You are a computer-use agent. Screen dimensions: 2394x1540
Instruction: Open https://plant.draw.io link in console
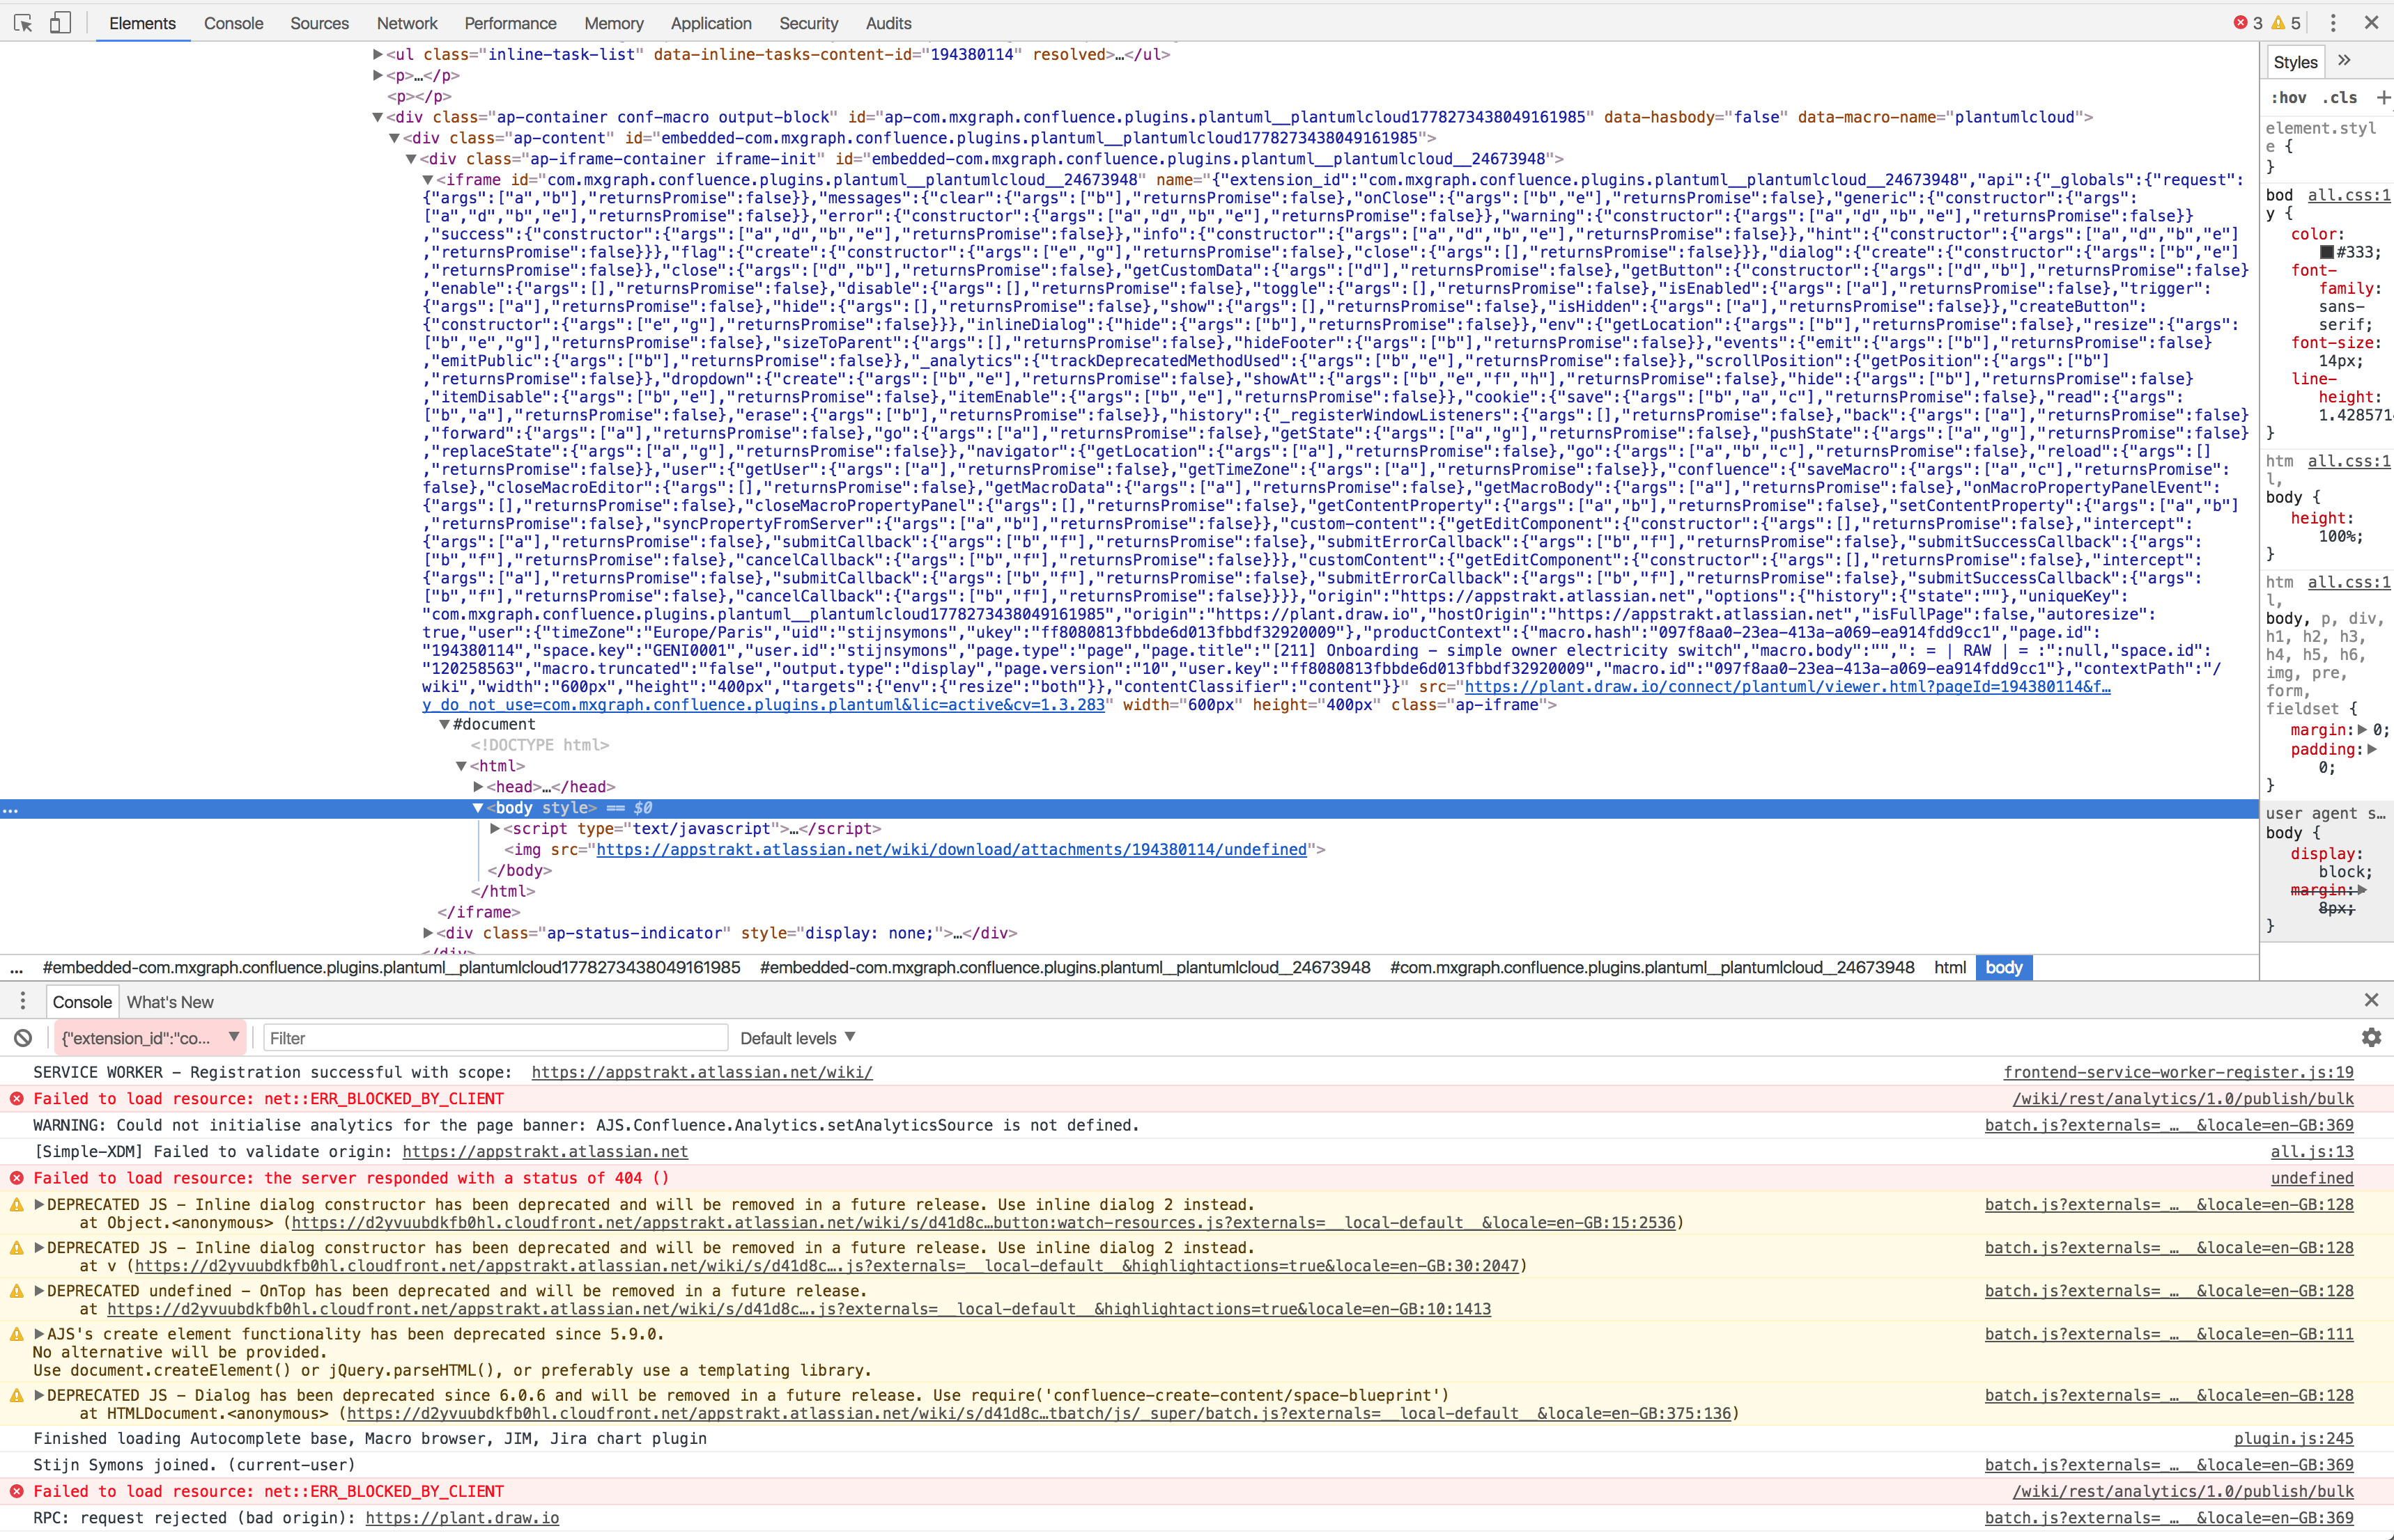463,1517
